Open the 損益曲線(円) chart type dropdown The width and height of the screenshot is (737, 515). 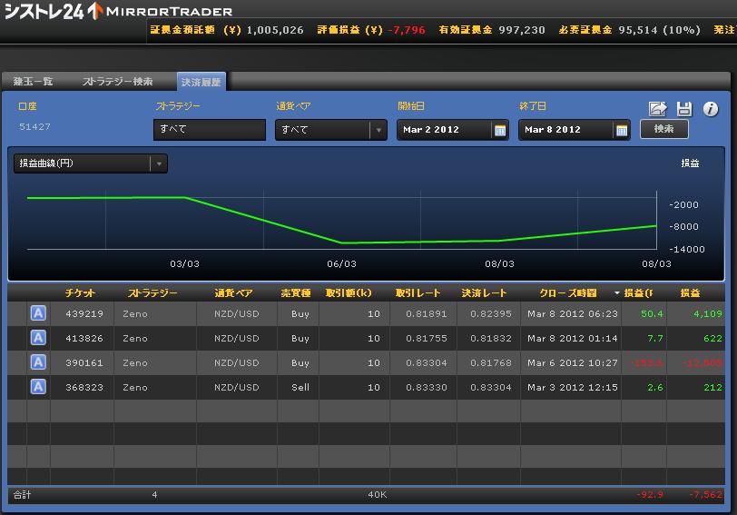point(159,163)
